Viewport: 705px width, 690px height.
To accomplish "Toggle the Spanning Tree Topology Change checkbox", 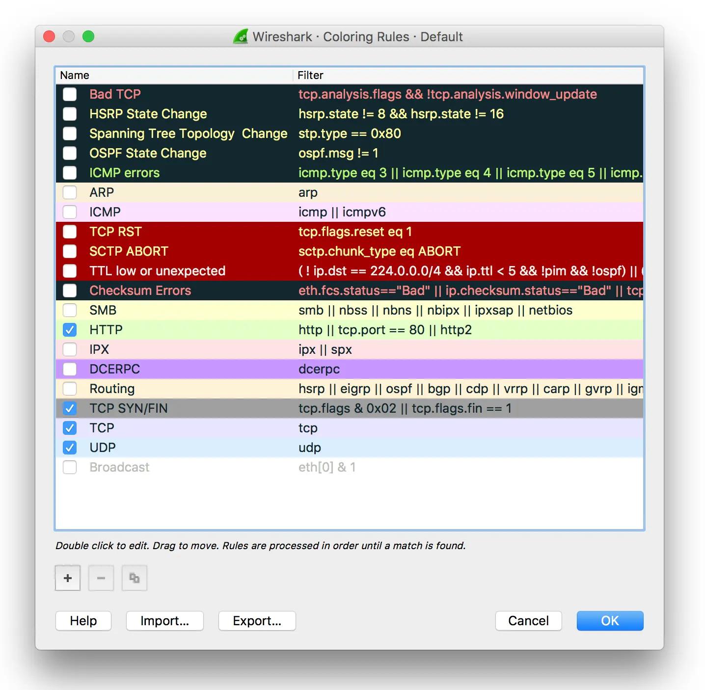I will (70, 133).
